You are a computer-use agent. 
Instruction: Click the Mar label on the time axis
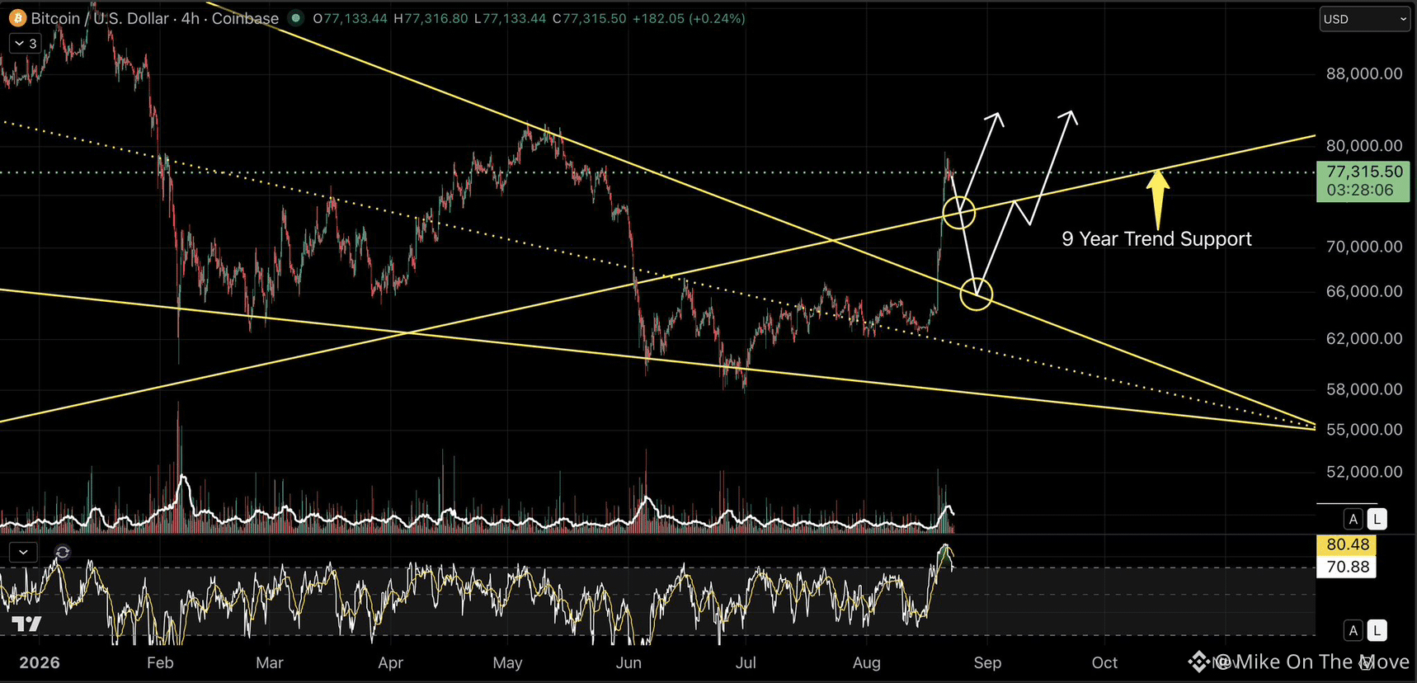[270, 662]
